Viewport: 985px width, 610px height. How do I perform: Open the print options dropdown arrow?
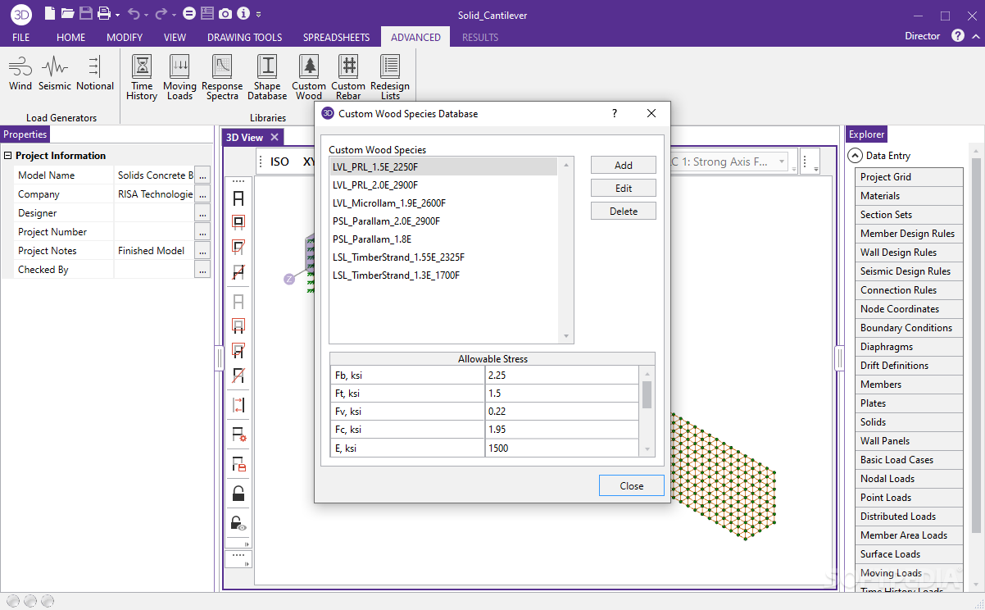(118, 15)
